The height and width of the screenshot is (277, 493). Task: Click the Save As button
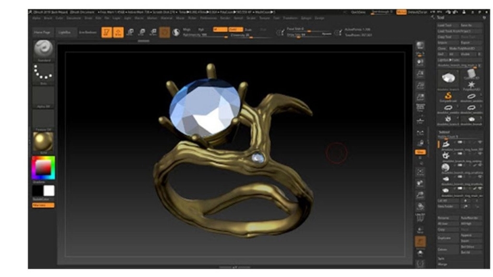pyautogui.click(x=471, y=25)
